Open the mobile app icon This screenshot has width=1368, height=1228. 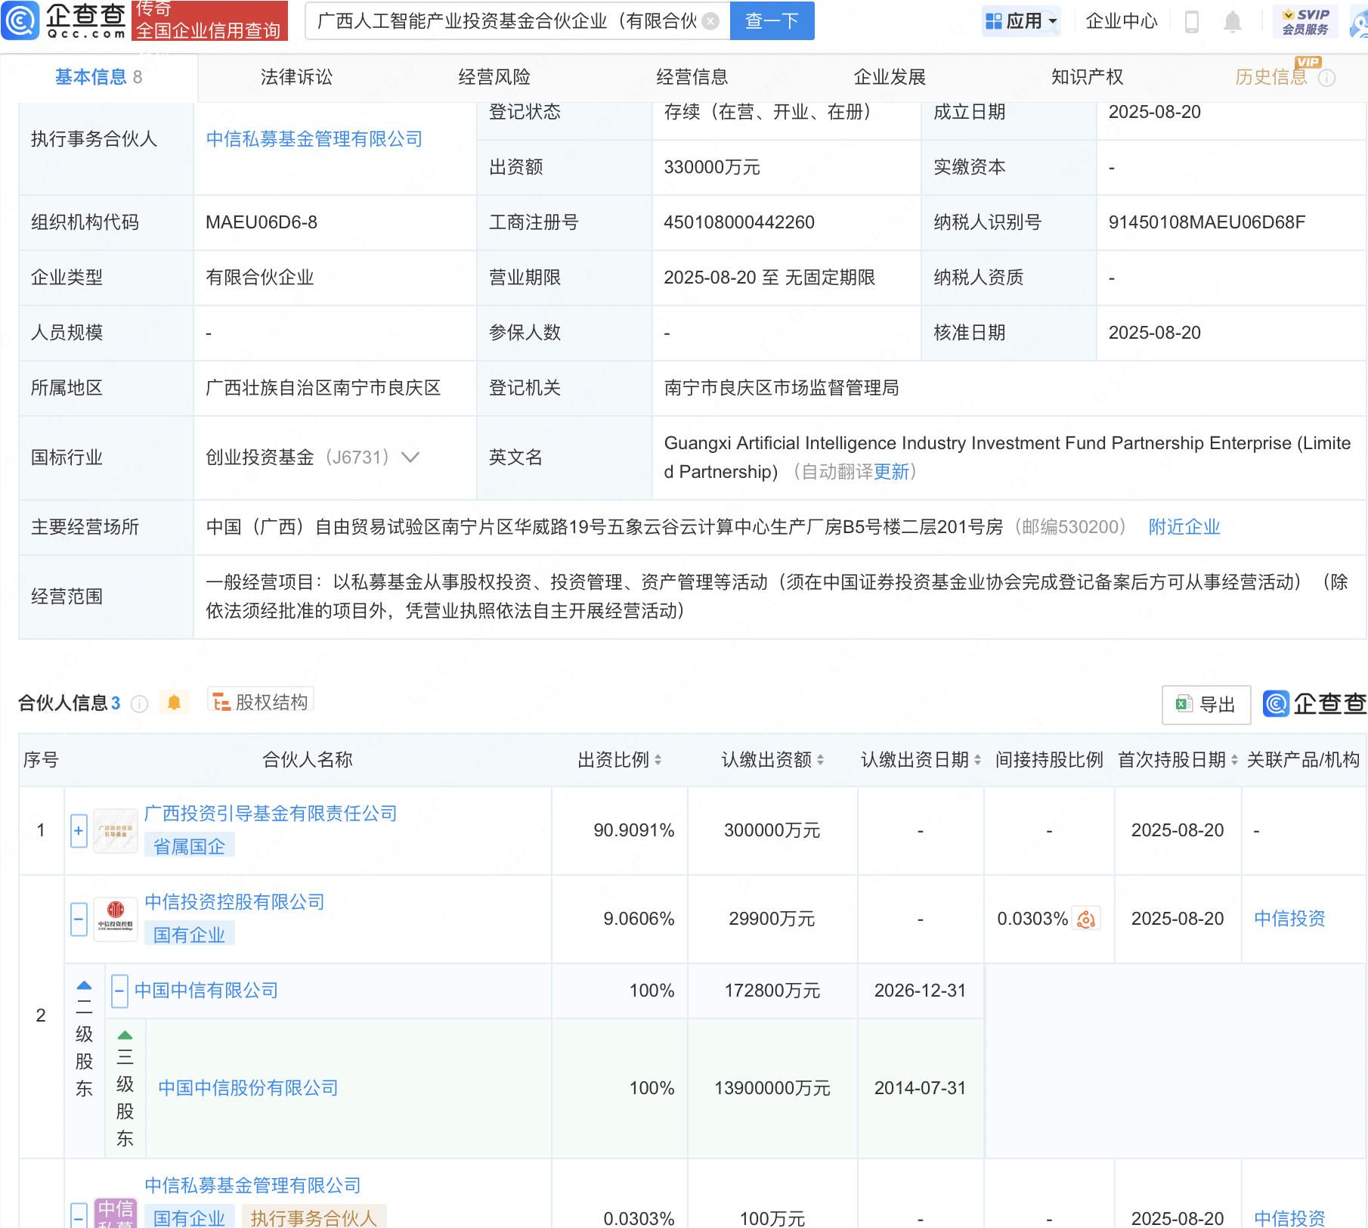coord(1192,21)
